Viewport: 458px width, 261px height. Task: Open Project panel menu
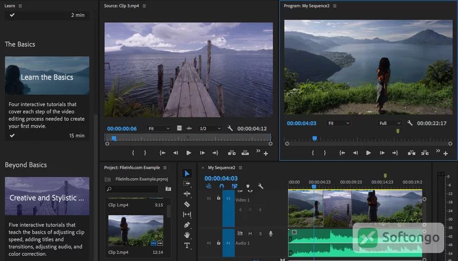165,168
